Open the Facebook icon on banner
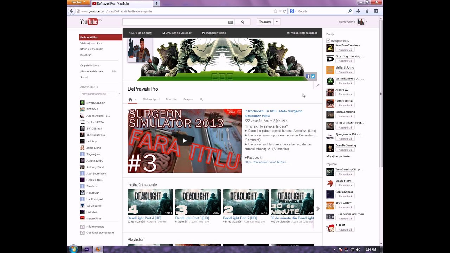Screen dimensions: 450x253 coord(308,76)
